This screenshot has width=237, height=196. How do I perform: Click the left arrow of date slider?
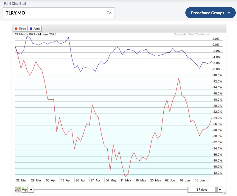click(x=31, y=189)
